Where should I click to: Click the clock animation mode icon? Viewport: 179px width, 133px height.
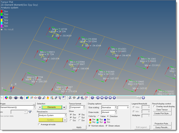(92, 98)
